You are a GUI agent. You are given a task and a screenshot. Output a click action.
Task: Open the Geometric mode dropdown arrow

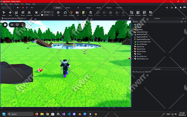(39, 12)
